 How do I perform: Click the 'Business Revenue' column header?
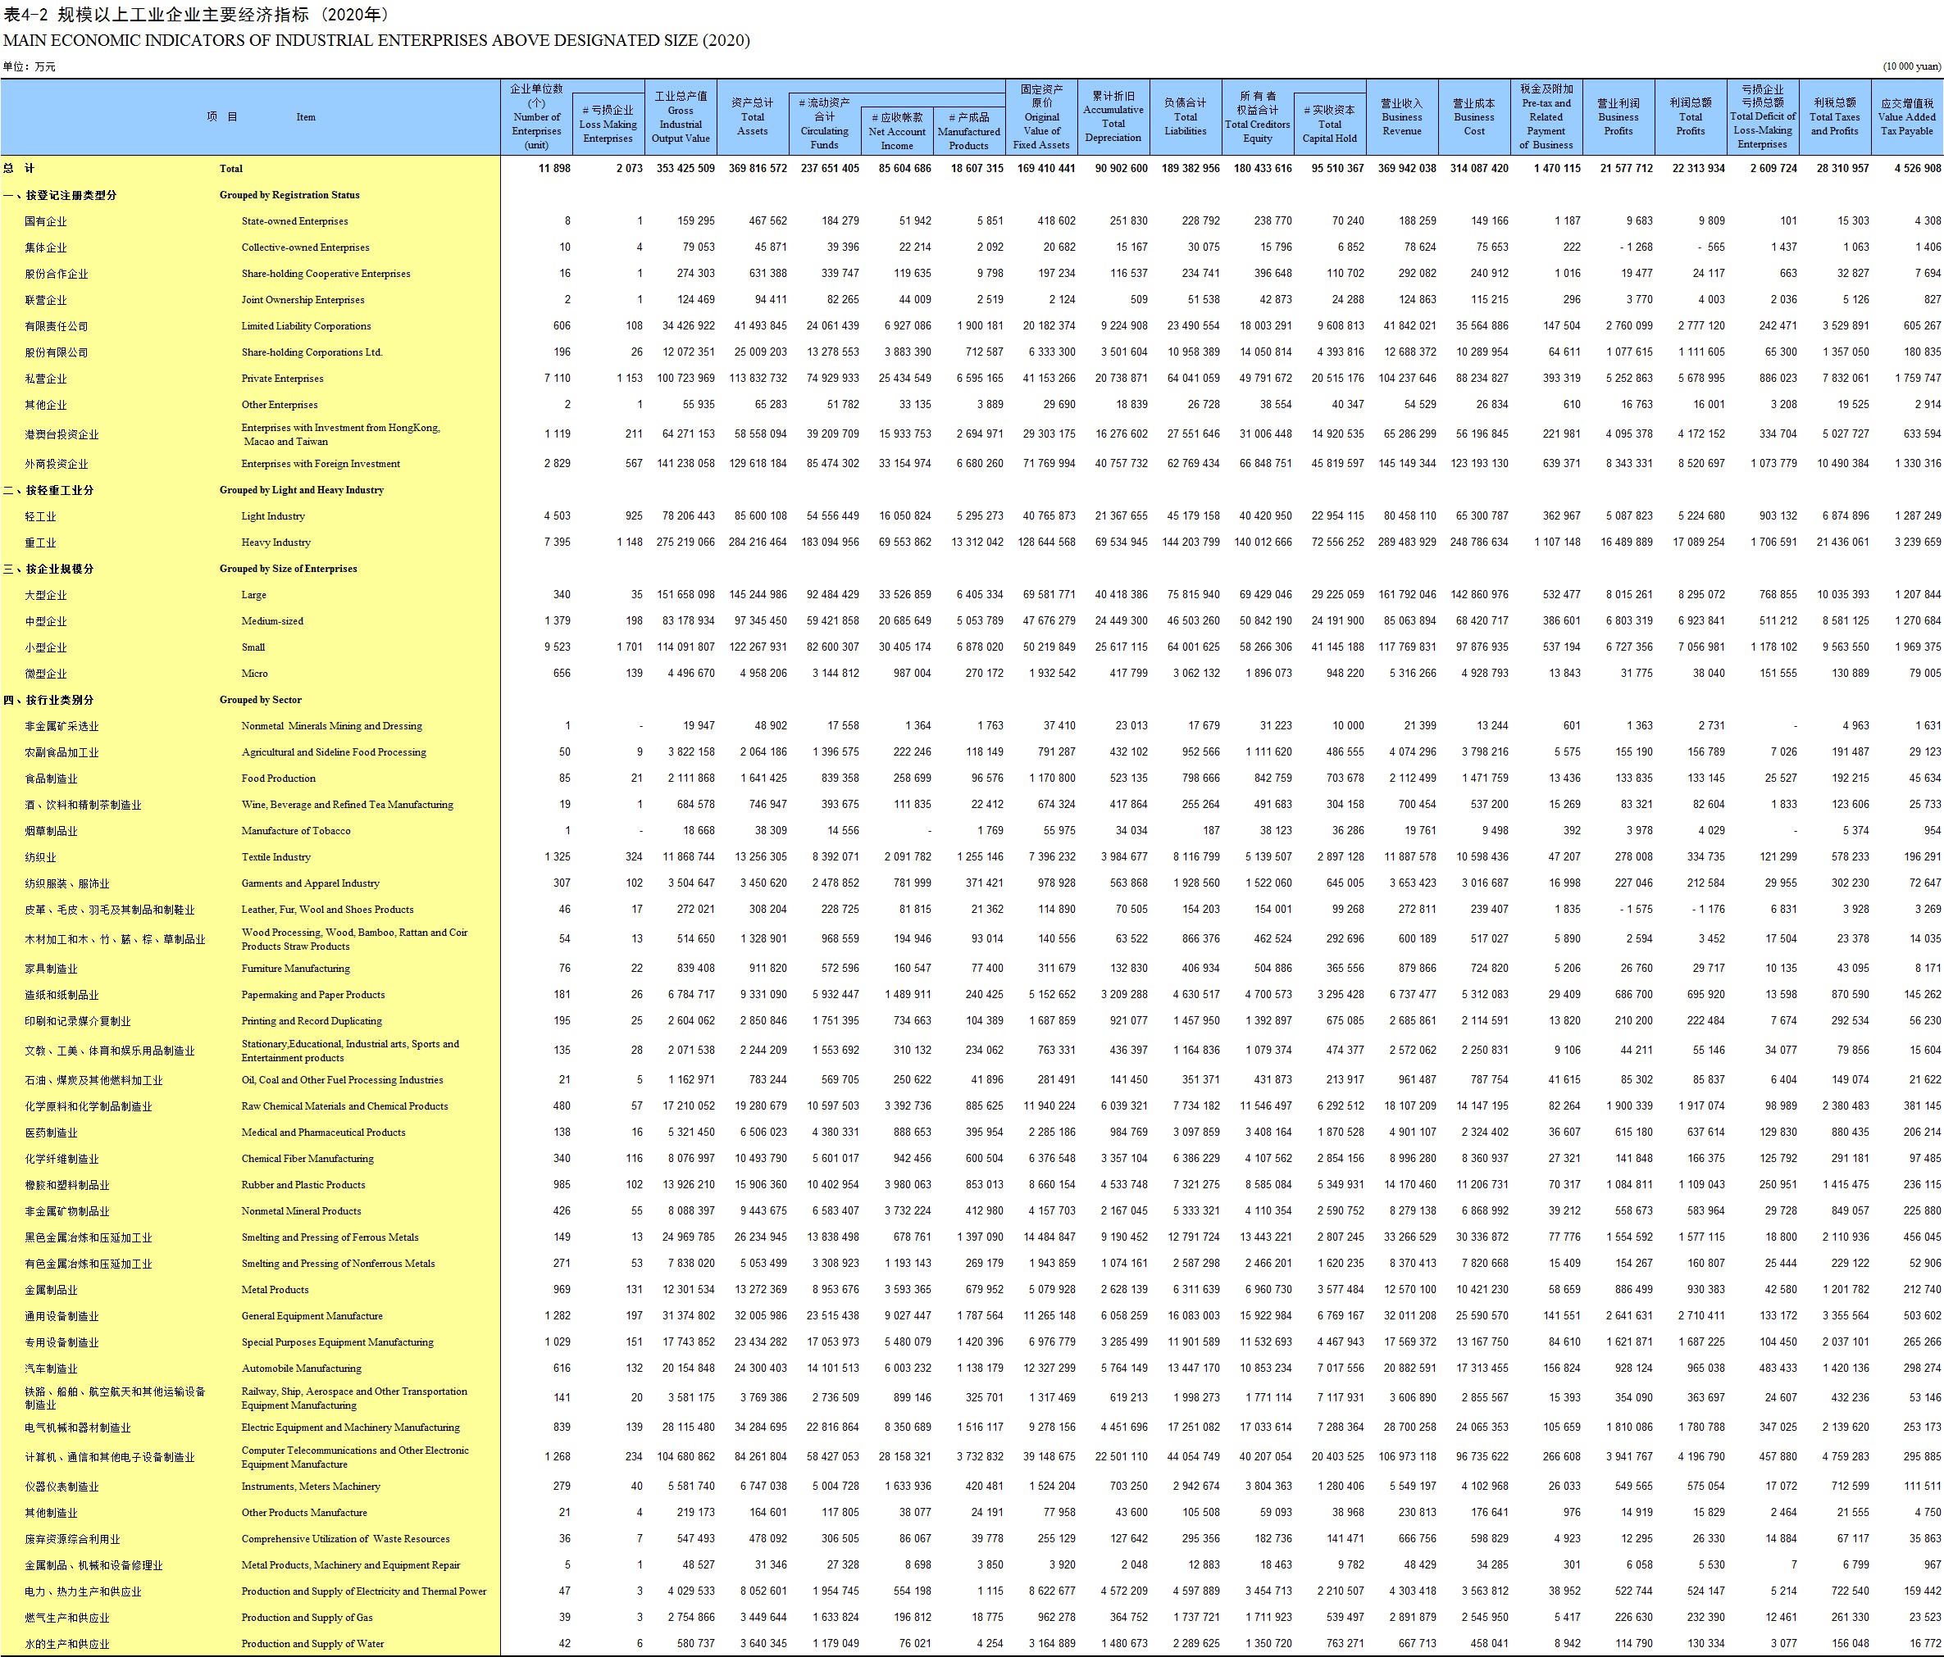[x=1403, y=117]
